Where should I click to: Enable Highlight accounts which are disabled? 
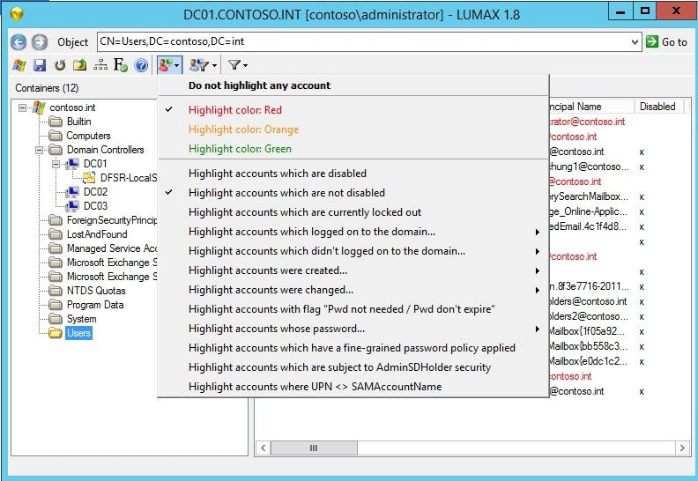pyautogui.click(x=353, y=173)
